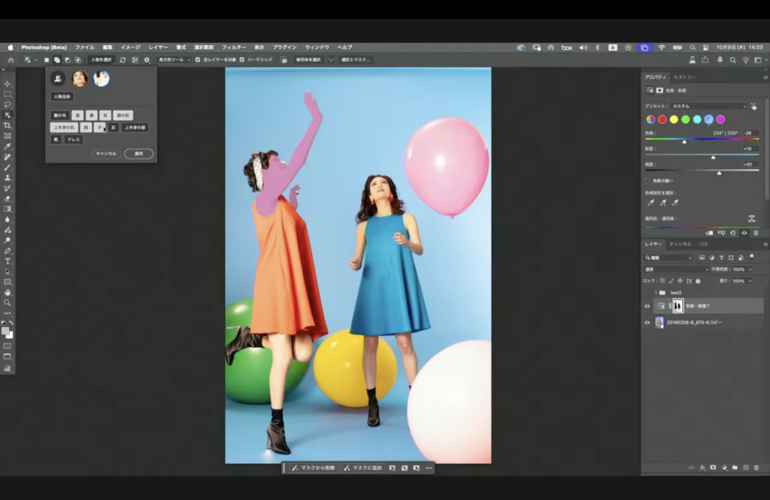
Task: Click the fx layer style icon
Action: click(x=702, y=467)
